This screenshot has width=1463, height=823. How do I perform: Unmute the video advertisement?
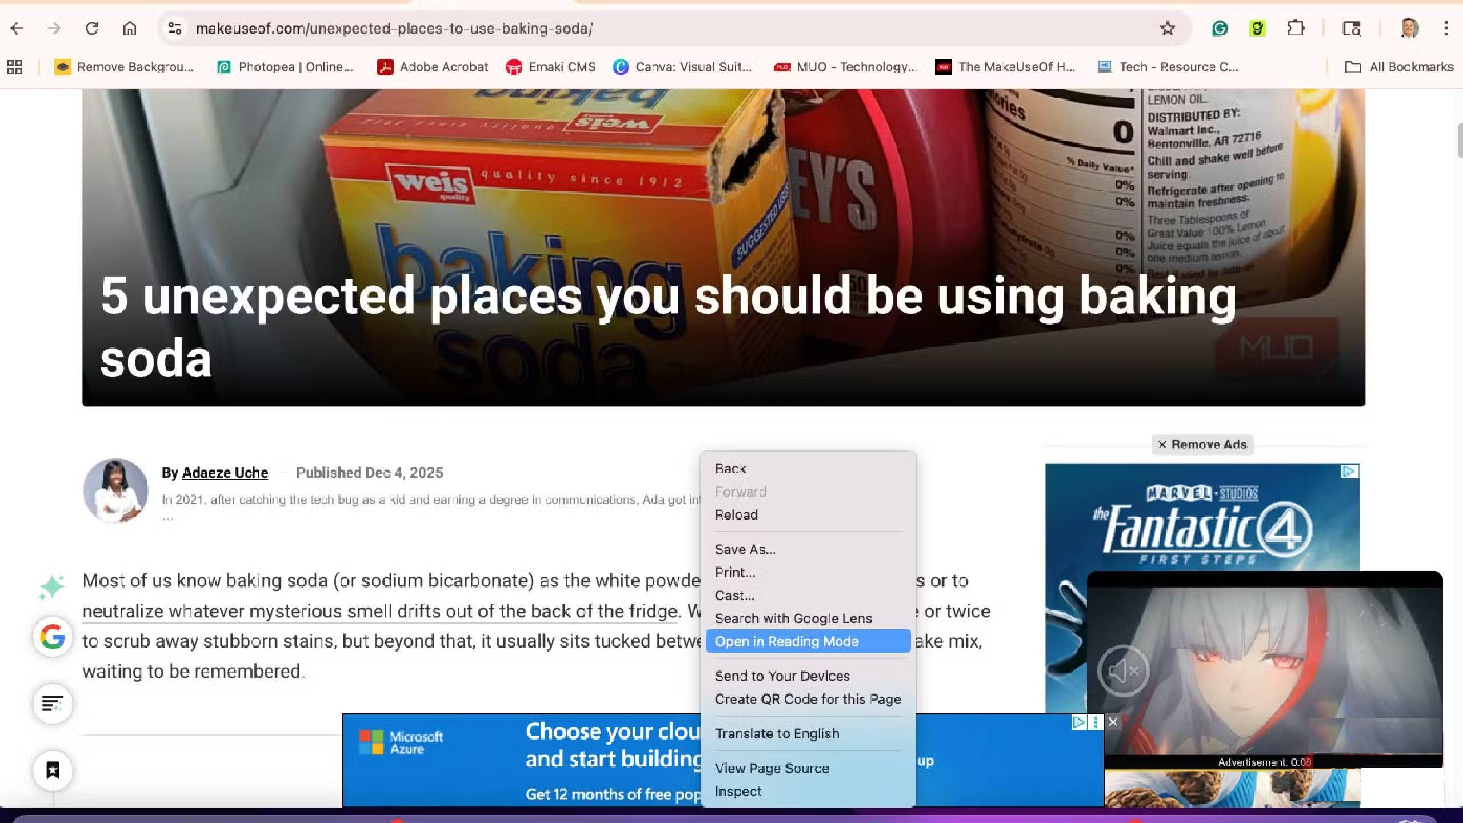(1122, 671)
